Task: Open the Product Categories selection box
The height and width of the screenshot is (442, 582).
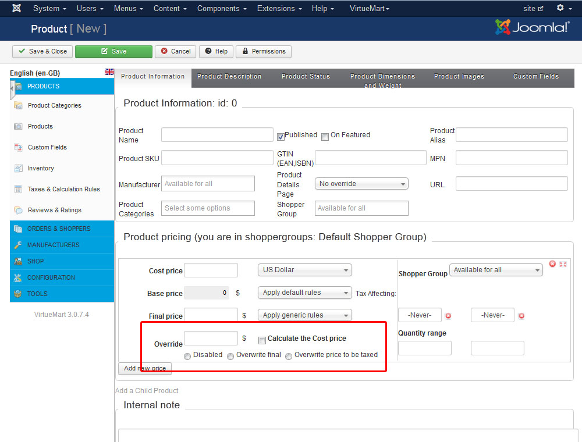Action: (208, 208)
